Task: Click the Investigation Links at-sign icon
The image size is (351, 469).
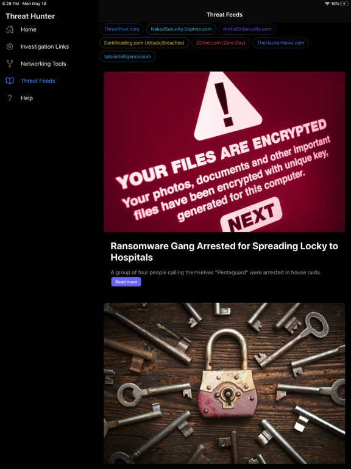Action: pos(10,46)
